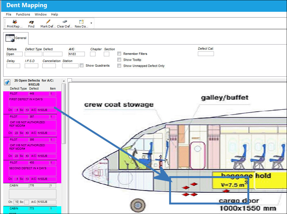Enable the Show Quadrants checkbox
Screen dimensions: 287x214
tap(82, 65)
